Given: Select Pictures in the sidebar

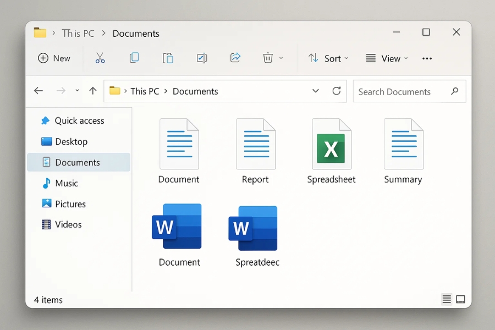Looking at the screenshot, I should click(70, 204).
